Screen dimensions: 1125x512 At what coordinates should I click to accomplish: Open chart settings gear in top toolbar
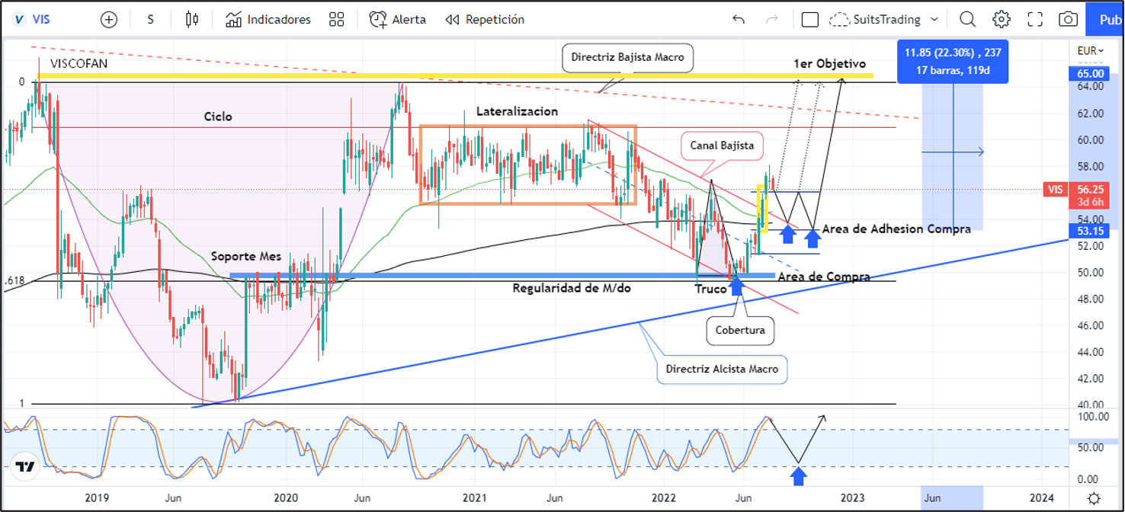point(1002,20)
